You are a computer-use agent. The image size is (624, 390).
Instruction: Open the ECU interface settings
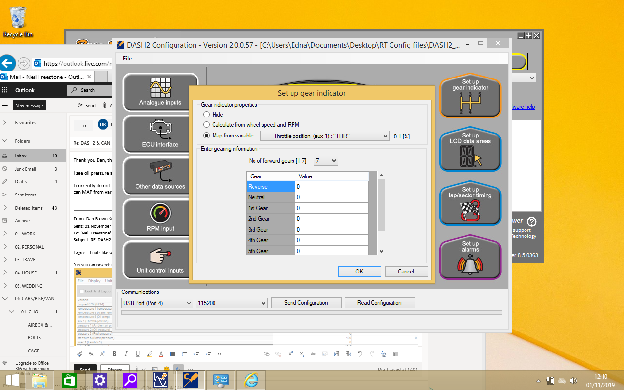click(x=160, y=134)
